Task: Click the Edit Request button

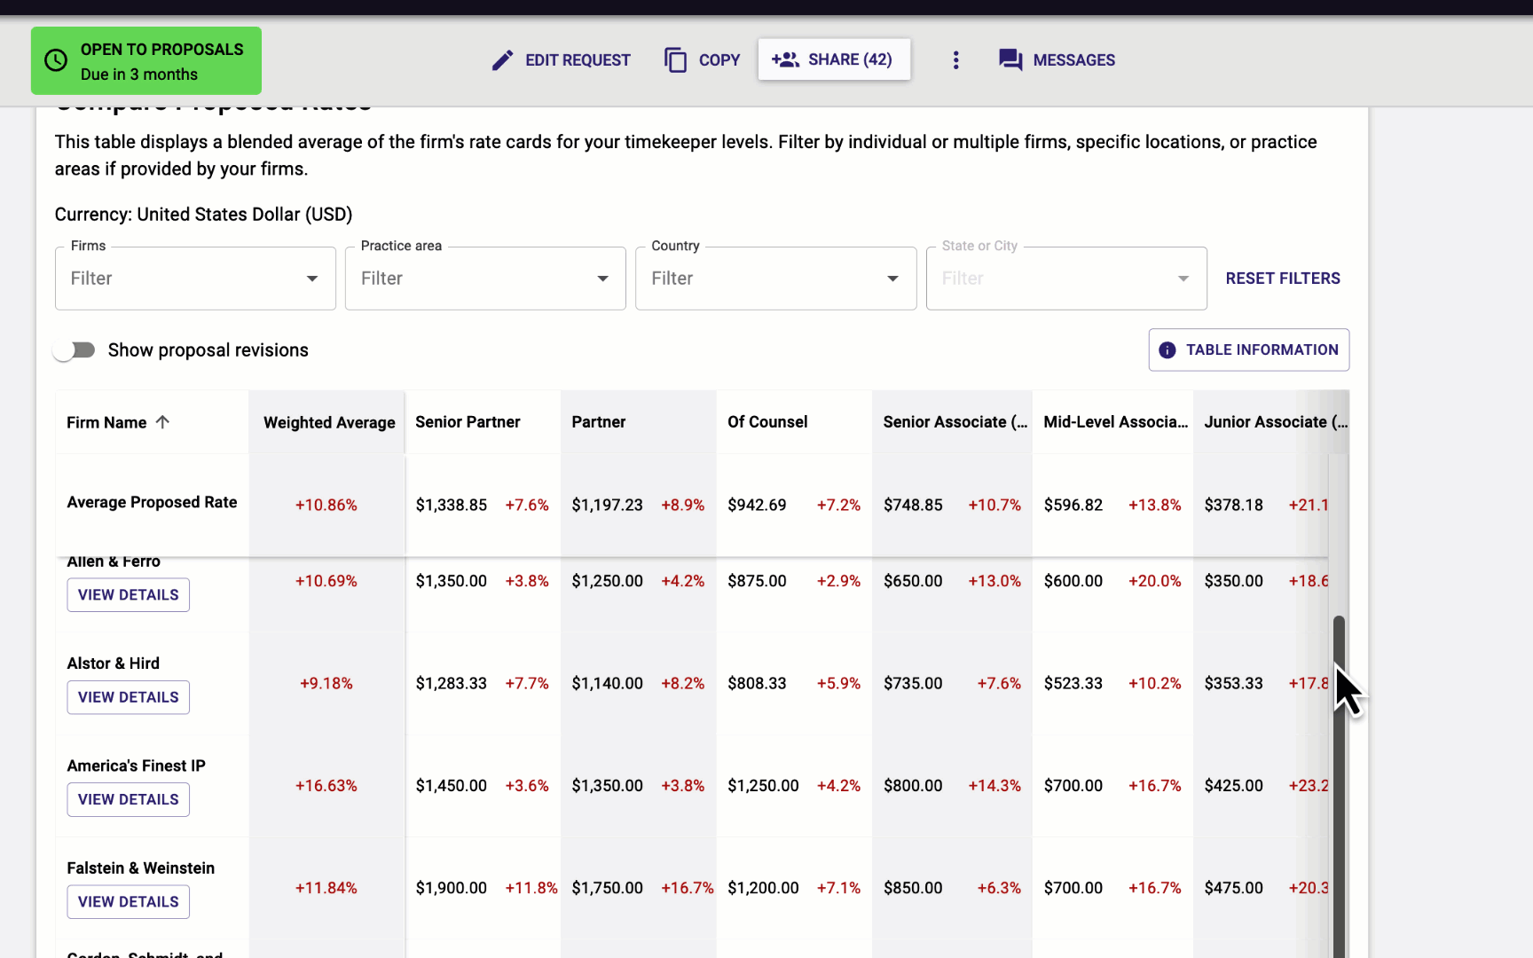Action: pos(562,60)
